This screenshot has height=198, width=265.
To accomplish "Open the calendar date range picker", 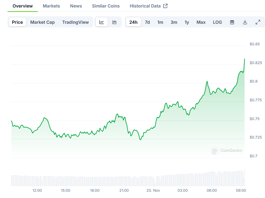I will click(x=232, y=22).
